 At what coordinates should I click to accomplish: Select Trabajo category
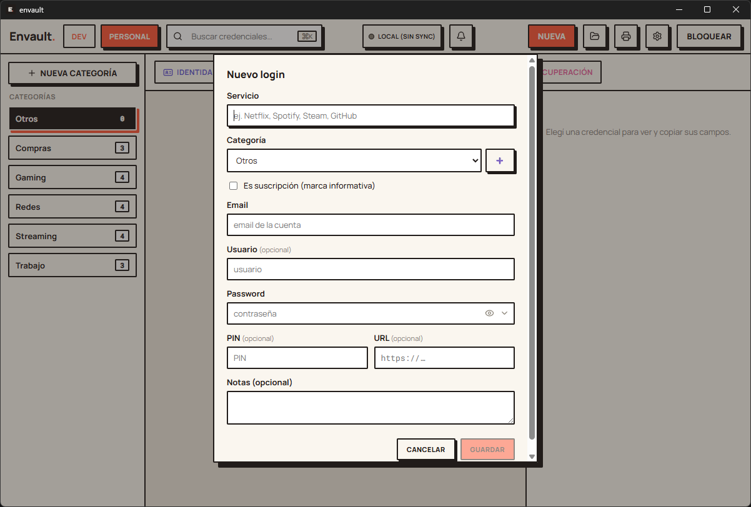coord(72,265)
